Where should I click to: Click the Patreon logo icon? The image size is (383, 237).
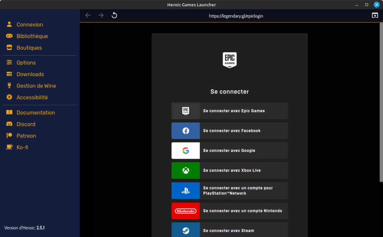[9, 136]
